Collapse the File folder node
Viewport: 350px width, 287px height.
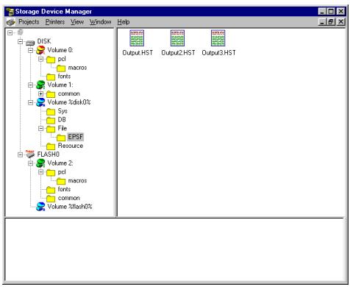(x=40, y=128)
